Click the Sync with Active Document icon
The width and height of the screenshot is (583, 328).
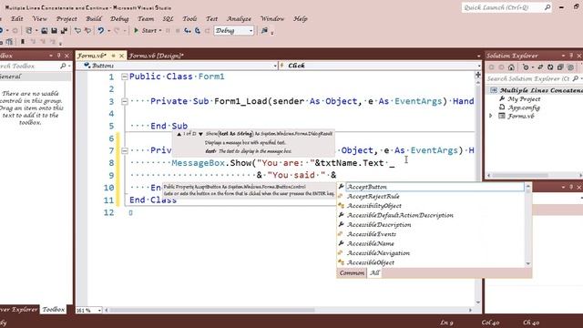(540, 67)
